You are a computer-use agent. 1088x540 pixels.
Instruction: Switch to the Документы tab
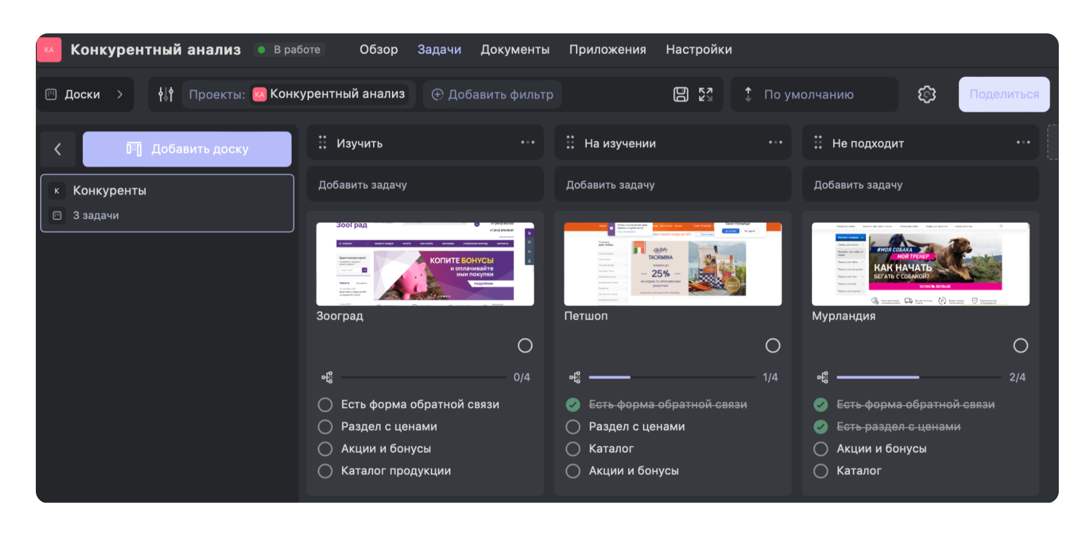(x=515, y=50)
